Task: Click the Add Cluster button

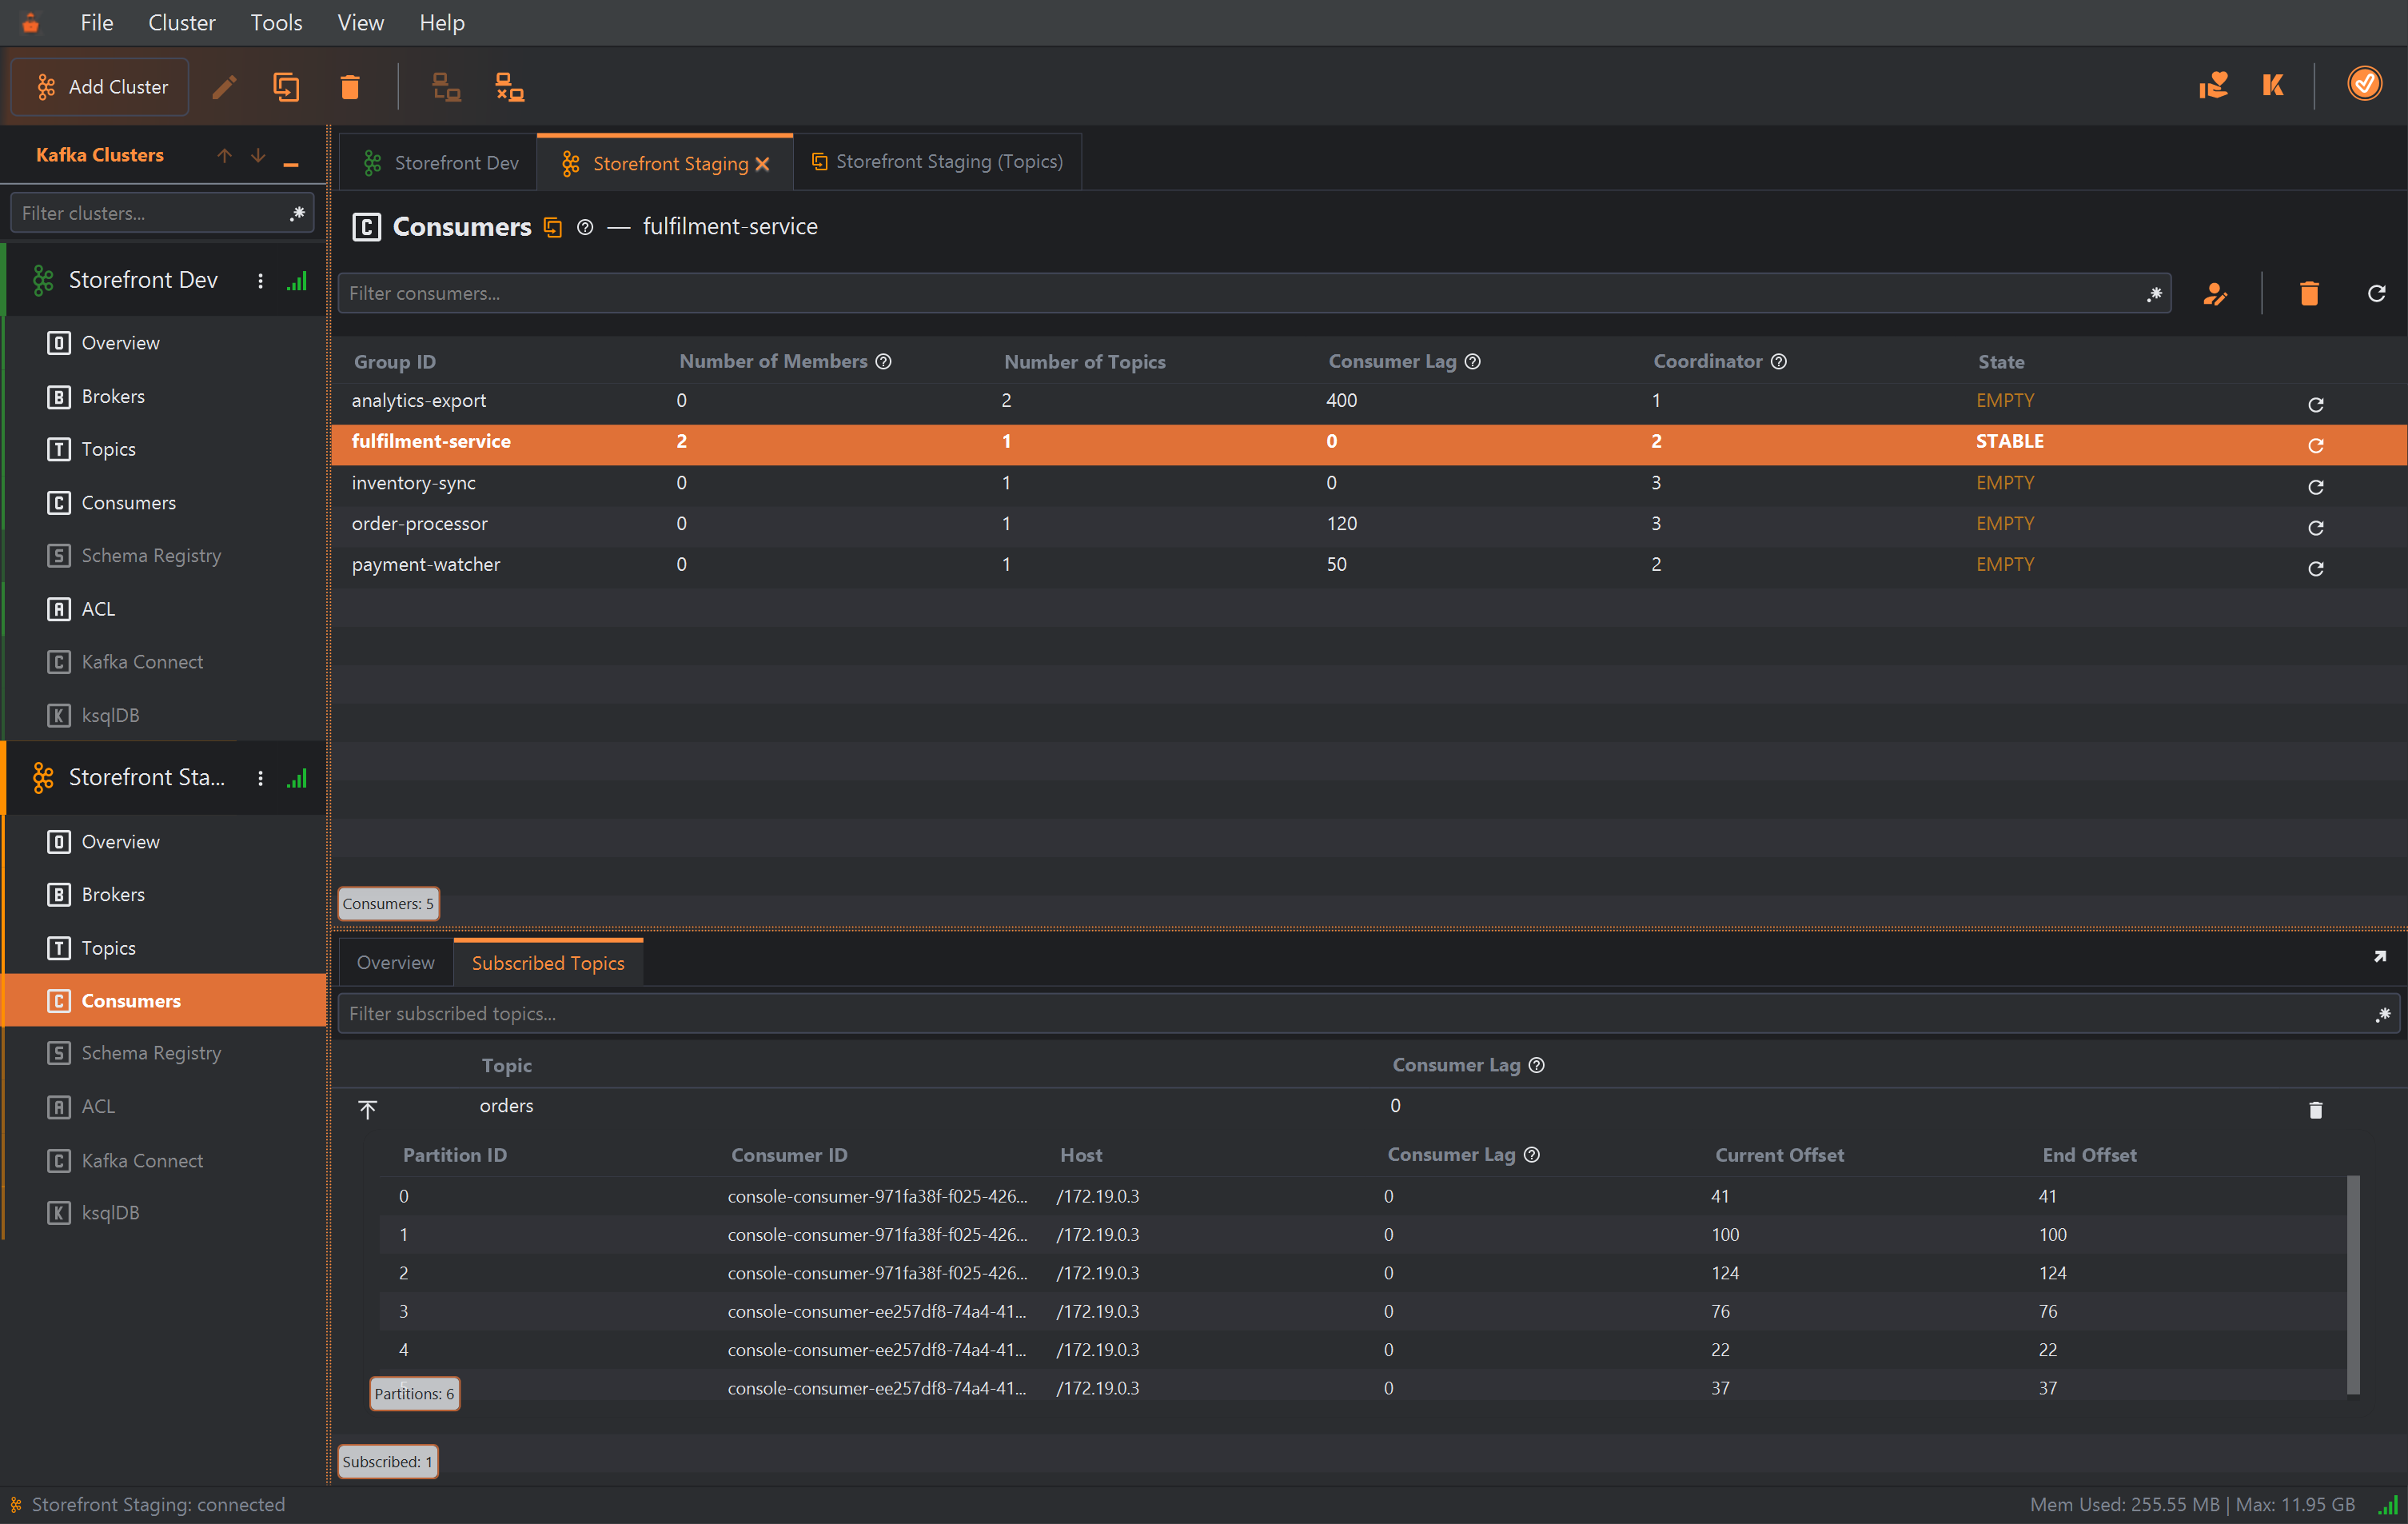Action: tap(101, 87)
